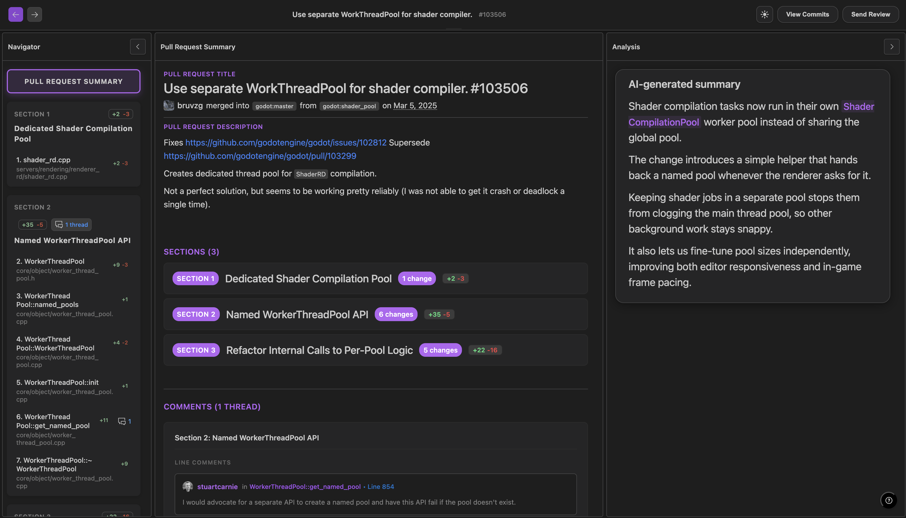Open the help question mark icon
The image size is (906, 518).
[x=888, y=500]
